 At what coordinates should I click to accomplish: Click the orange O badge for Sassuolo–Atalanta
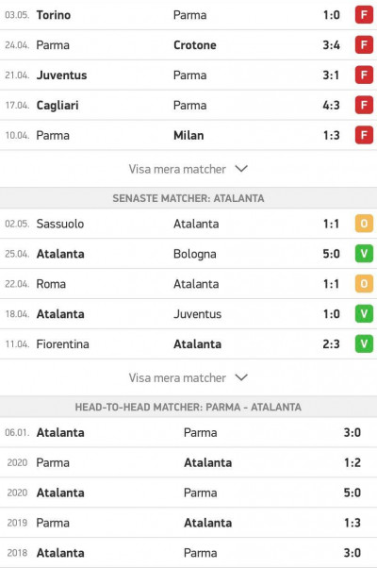point(364,224)
